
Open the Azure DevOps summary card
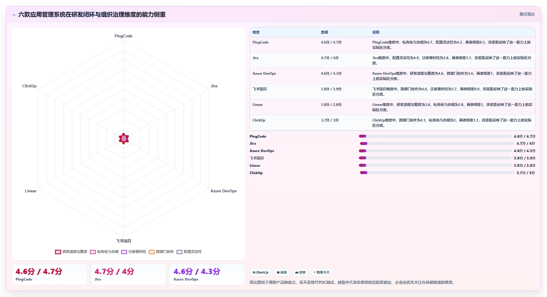207,274
